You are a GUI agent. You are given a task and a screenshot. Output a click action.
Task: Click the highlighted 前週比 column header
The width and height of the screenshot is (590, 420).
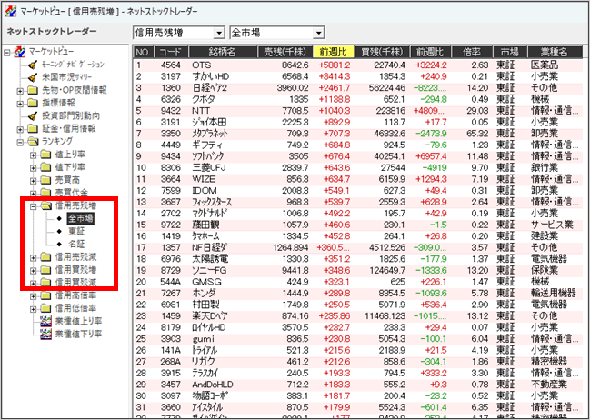334,52
